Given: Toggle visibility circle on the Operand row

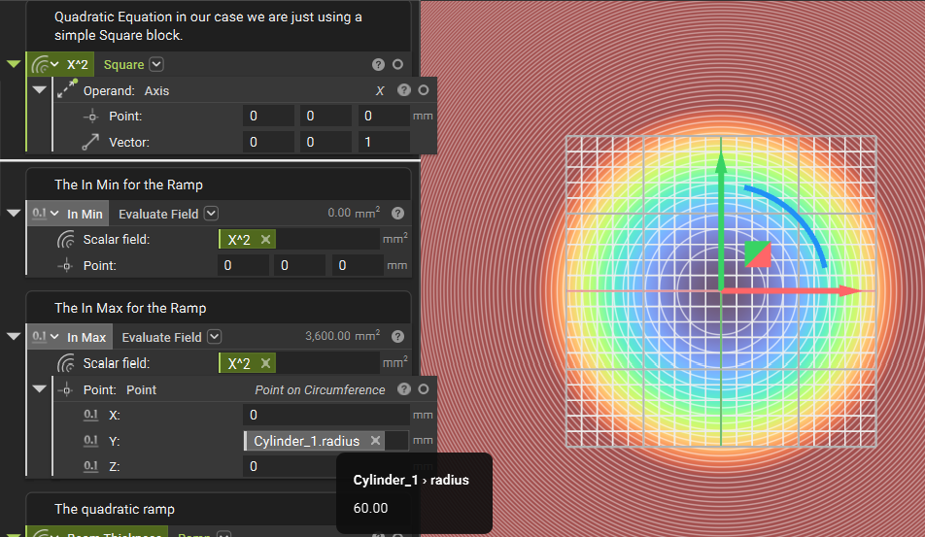Looking at the screenshot, I should (x=423, y=90).
